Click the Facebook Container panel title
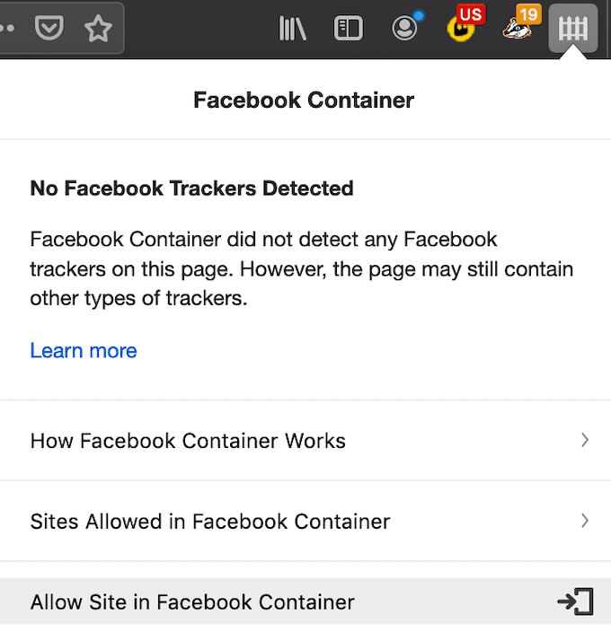Screen dimensions: 611x641 point(304,100)
